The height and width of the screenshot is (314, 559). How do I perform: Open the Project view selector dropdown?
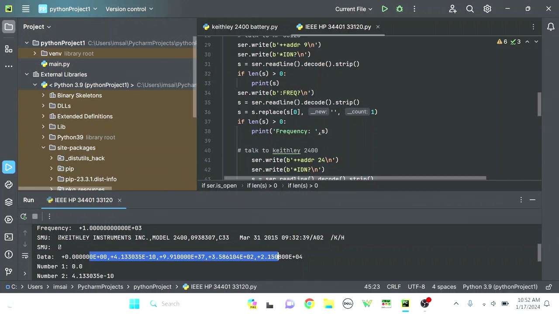tap(37, 27)
